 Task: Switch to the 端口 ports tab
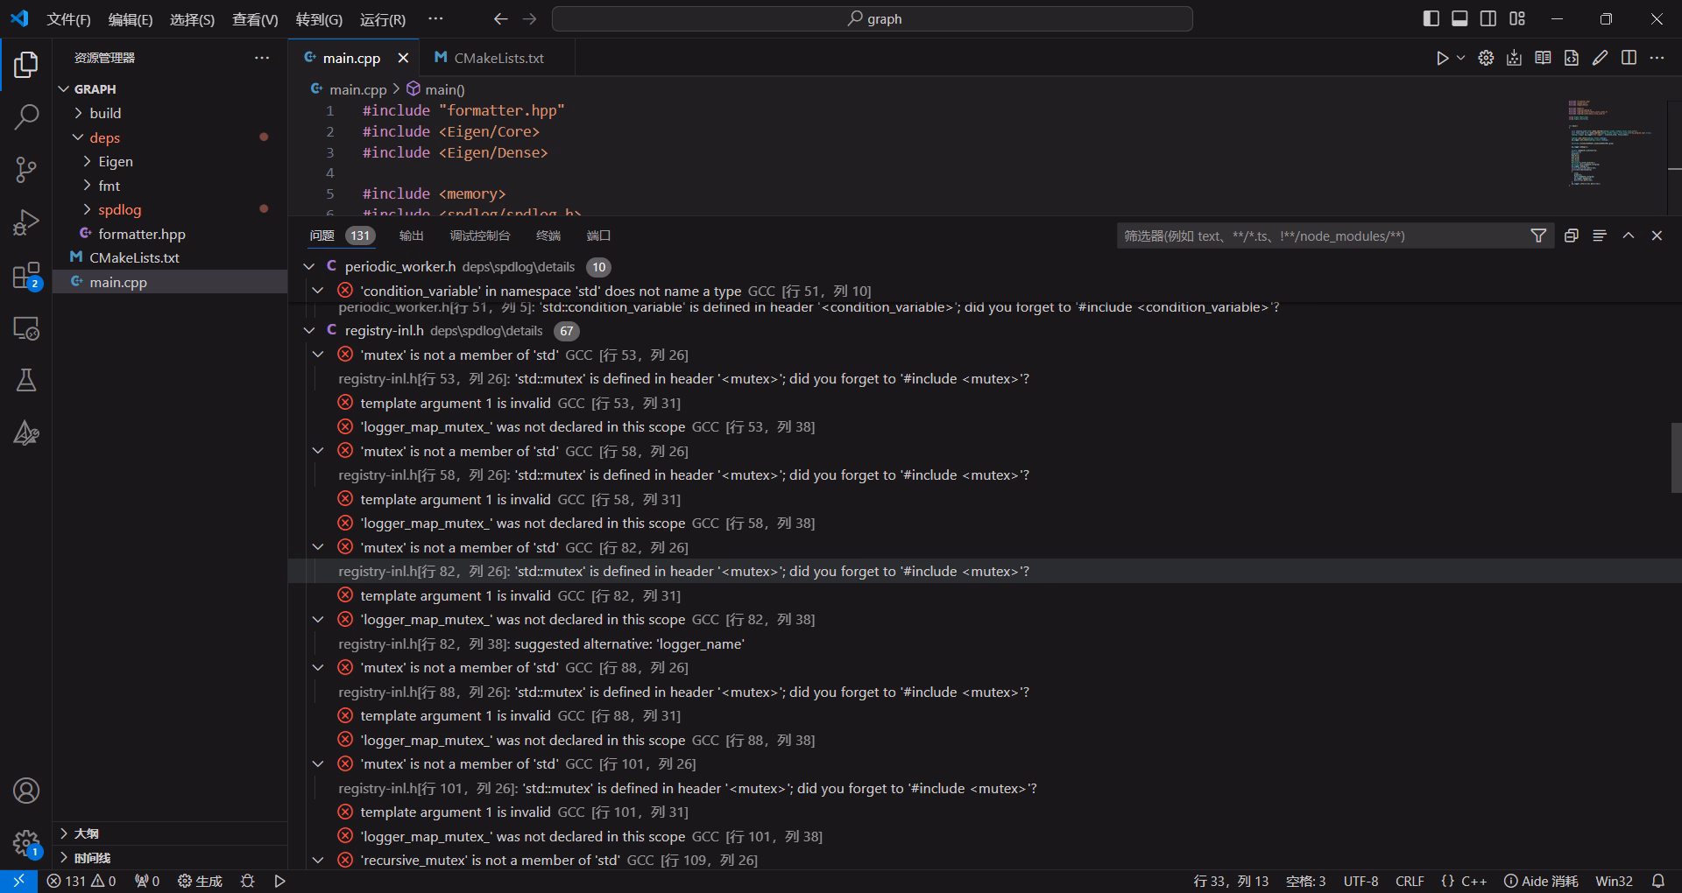point(598,236)
